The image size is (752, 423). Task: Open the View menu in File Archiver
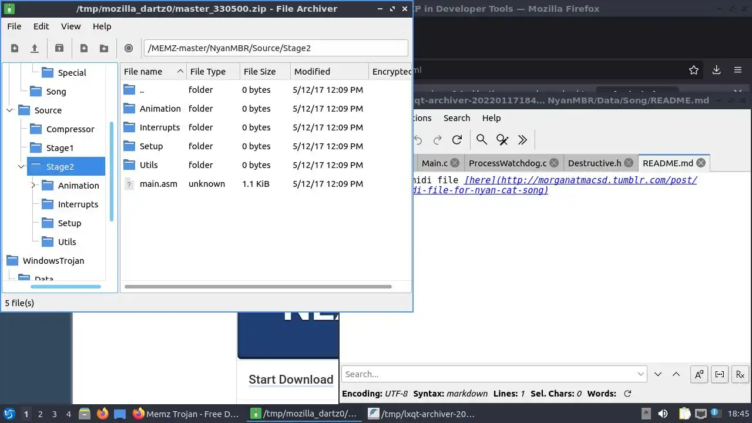(x=71, y=26)
